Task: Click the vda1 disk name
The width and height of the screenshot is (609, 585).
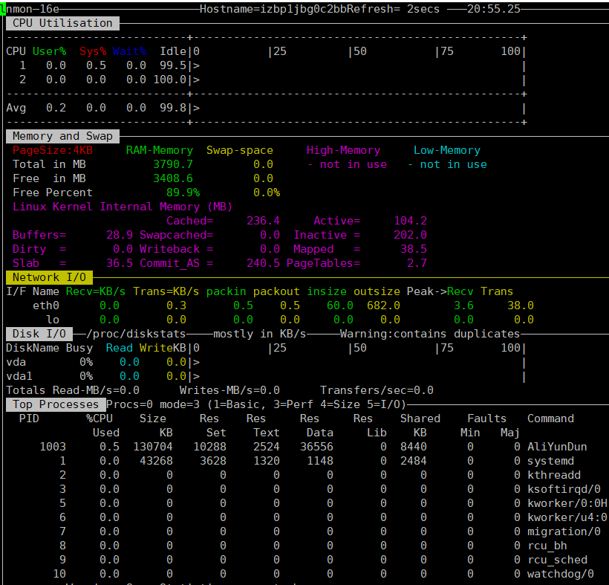Action: [19, 376]
